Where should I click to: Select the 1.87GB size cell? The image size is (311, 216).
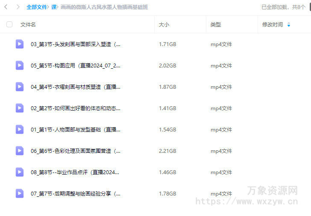click(167, 87)
